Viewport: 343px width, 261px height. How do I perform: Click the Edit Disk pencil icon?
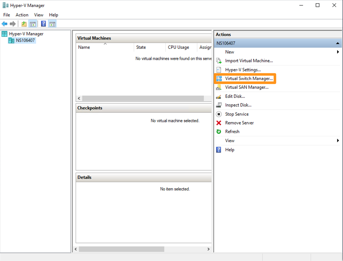click(219, 96)
